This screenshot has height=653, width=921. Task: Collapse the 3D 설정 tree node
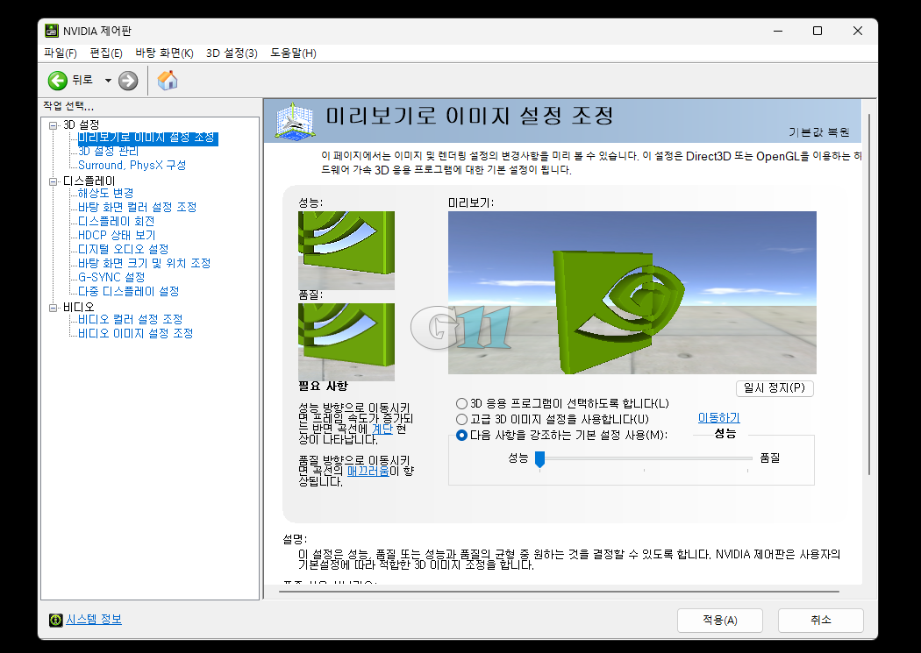point(54,125)
